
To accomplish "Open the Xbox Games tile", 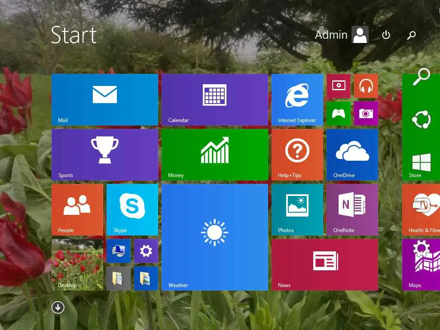I will point(339,113).
